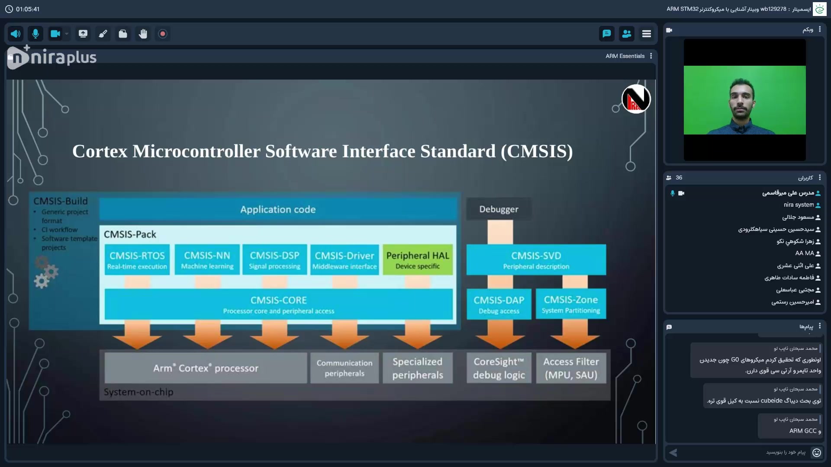831x467 pixels.
Task: Select user nira system in list
Action: click(x=744, y=205)
